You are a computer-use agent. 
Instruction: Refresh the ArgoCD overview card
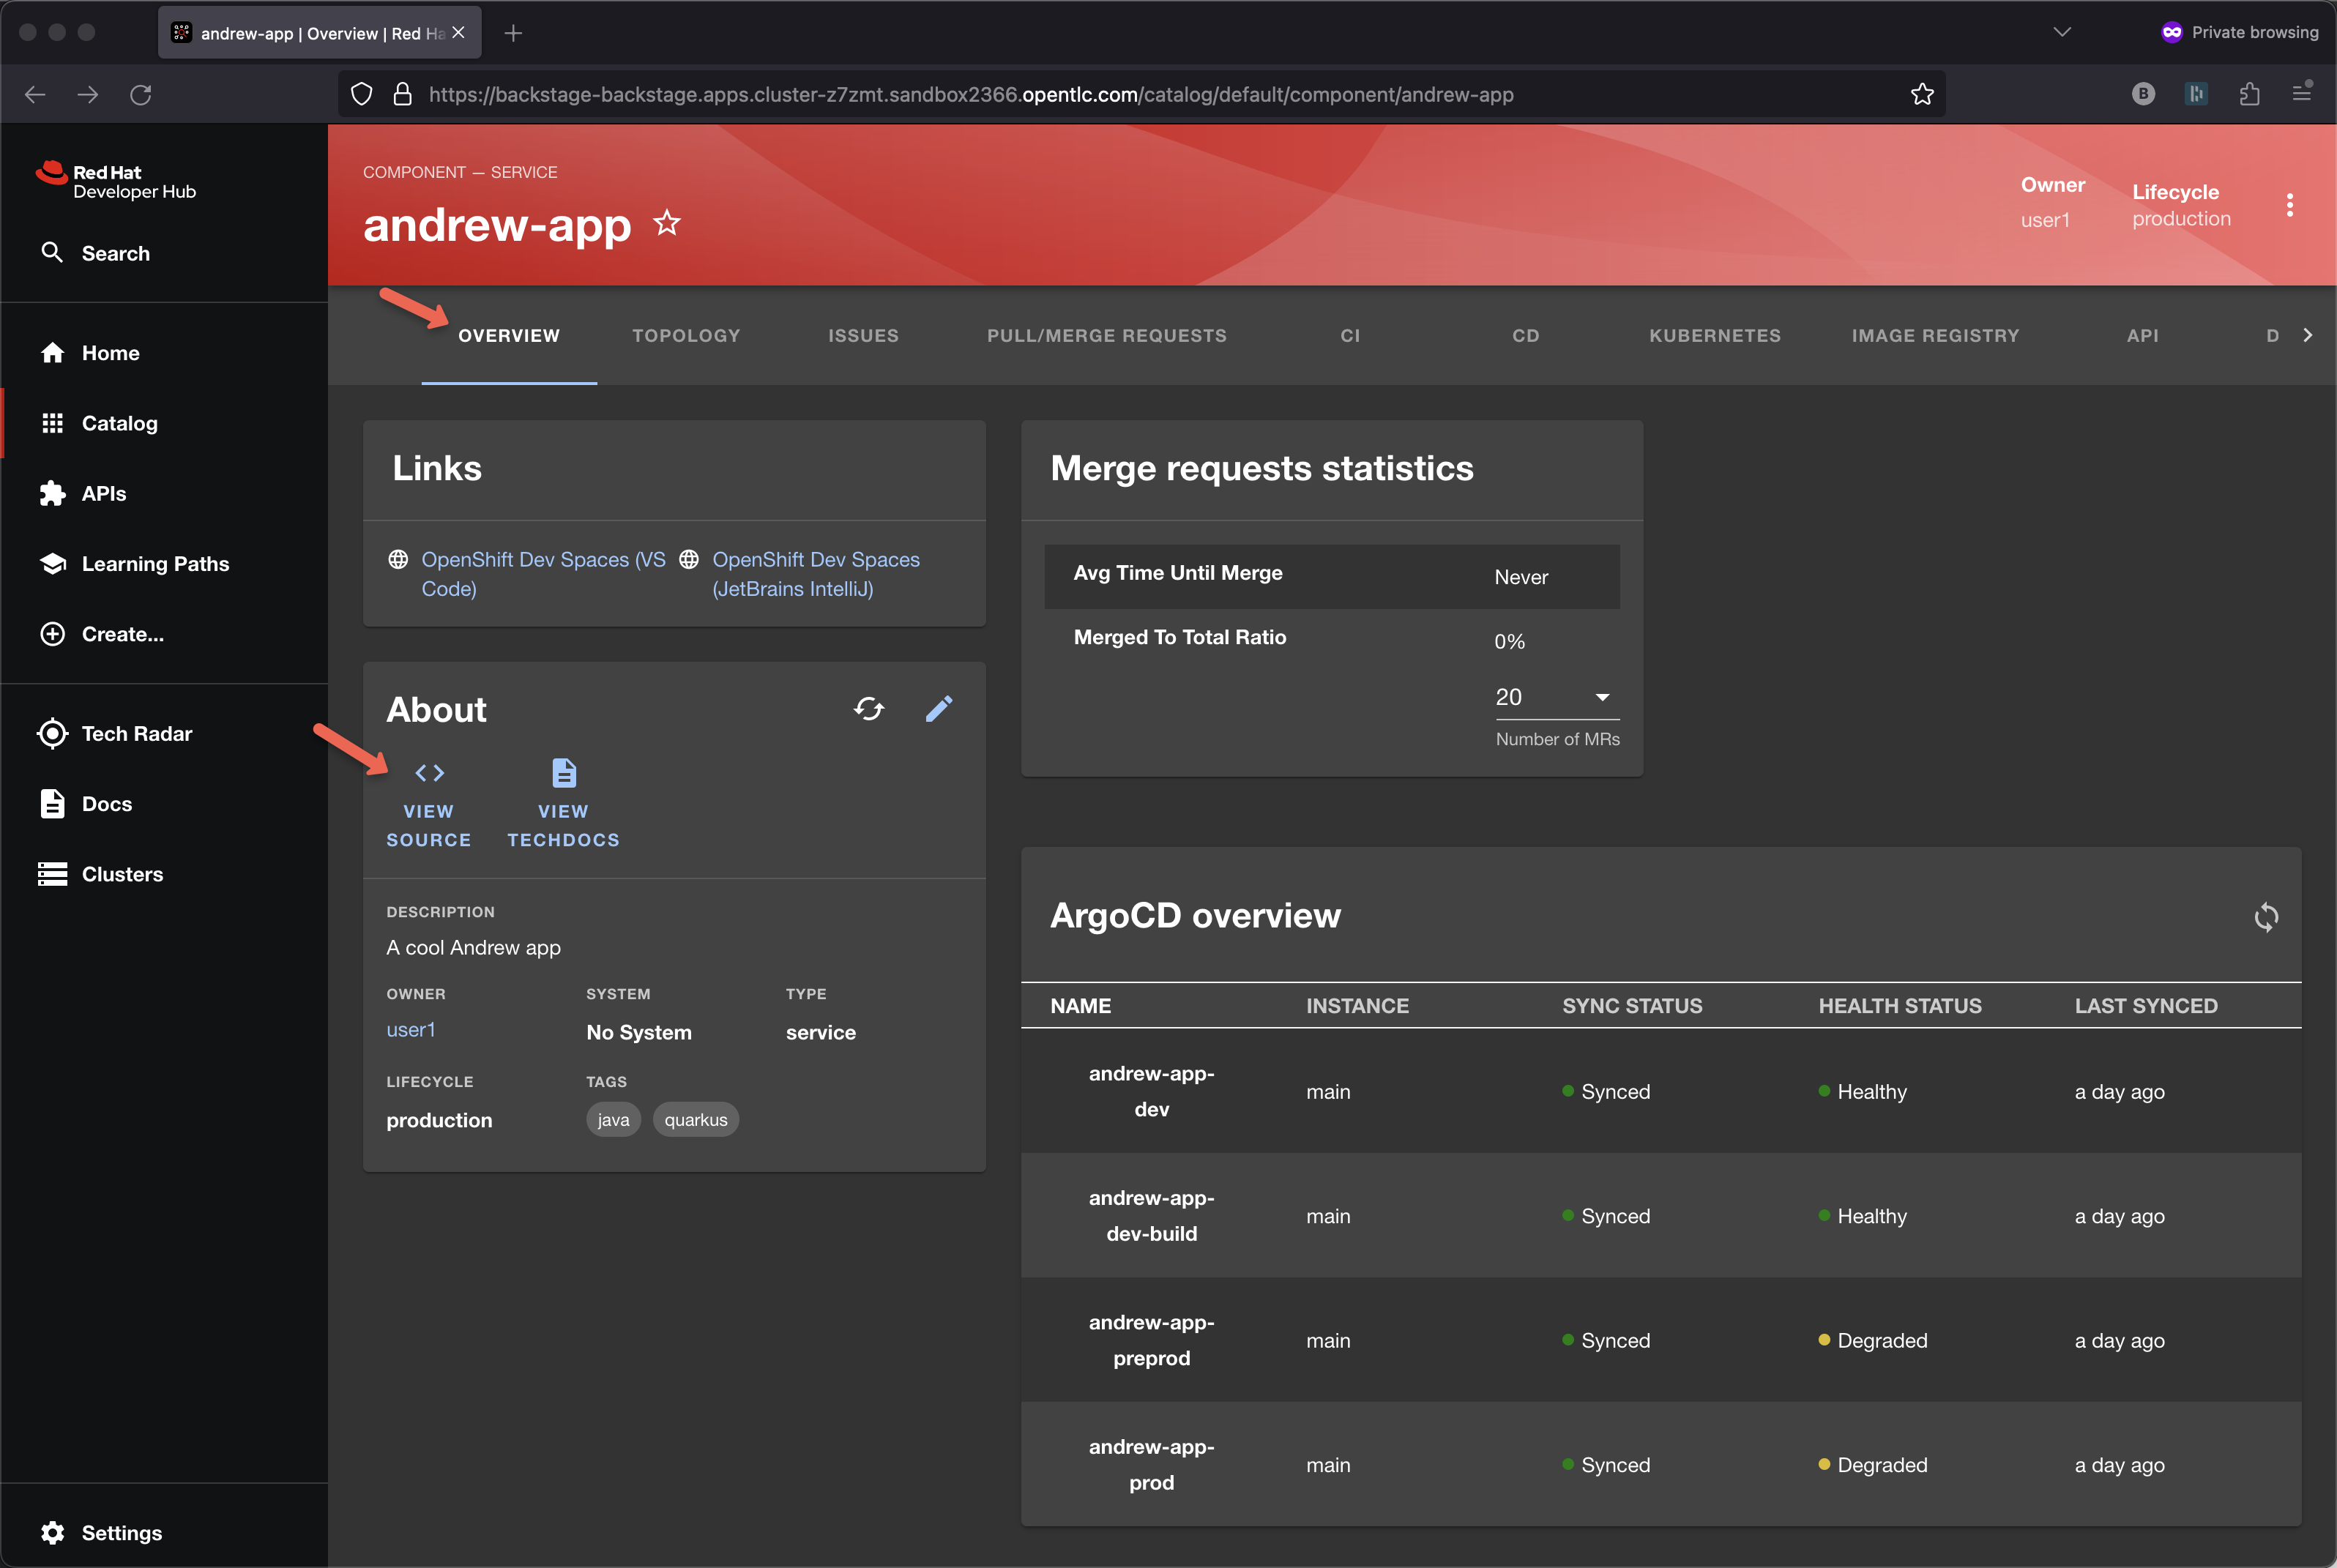(x=2266, y=917)
